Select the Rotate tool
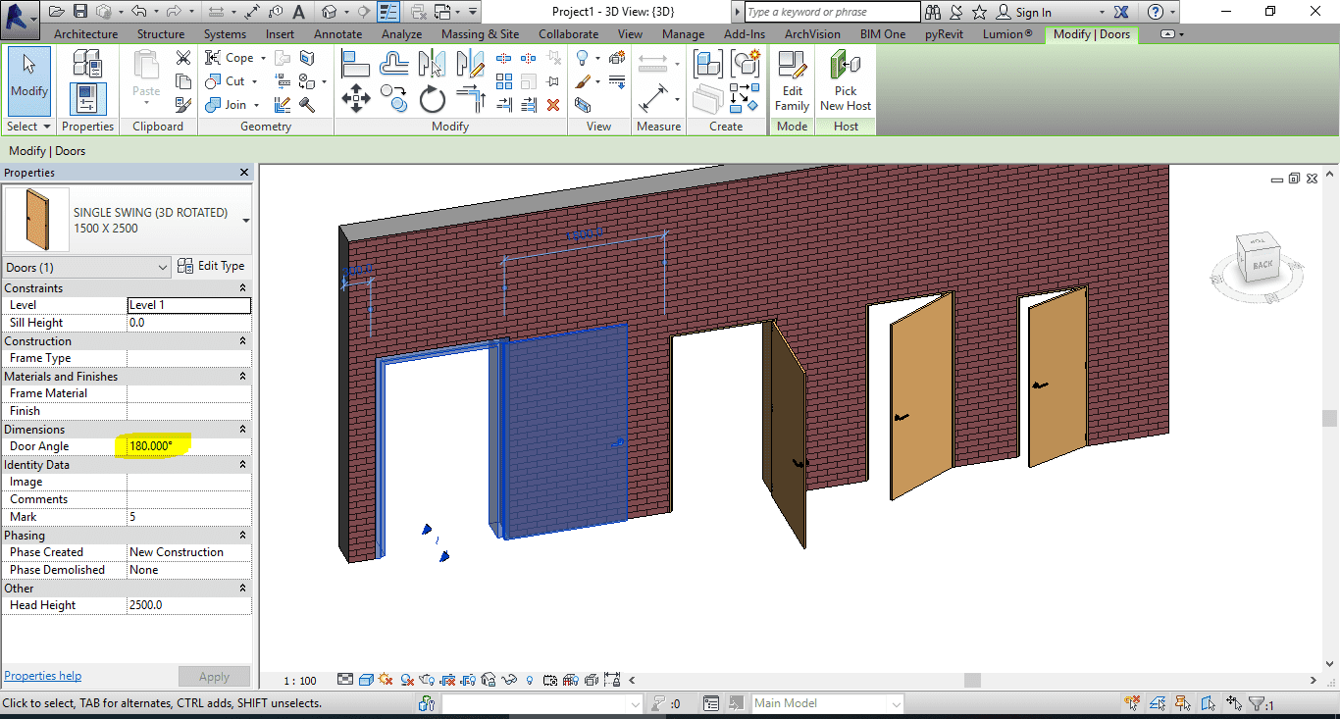 432,99
